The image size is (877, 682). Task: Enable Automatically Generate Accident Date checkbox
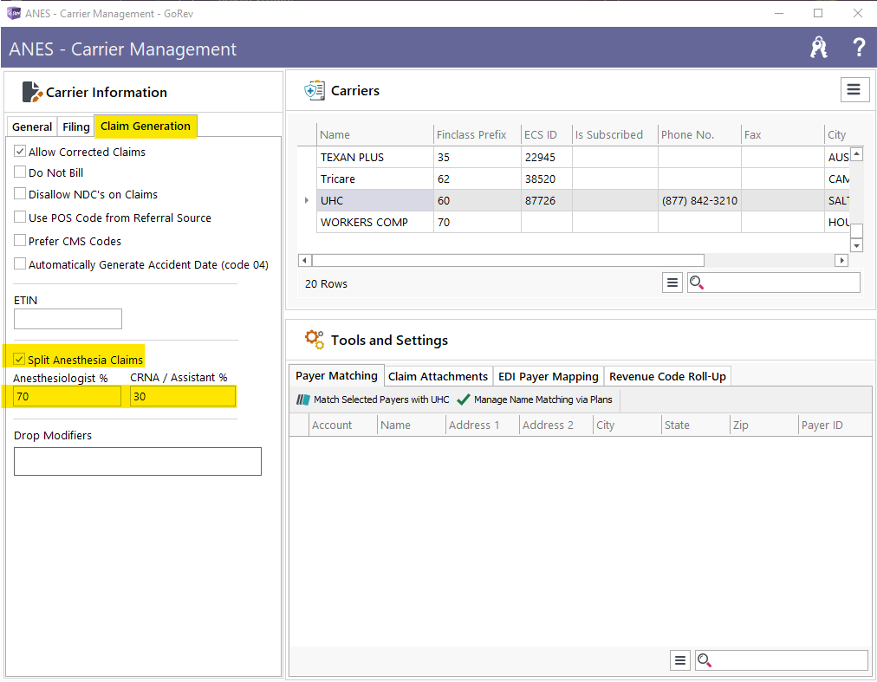20,264
